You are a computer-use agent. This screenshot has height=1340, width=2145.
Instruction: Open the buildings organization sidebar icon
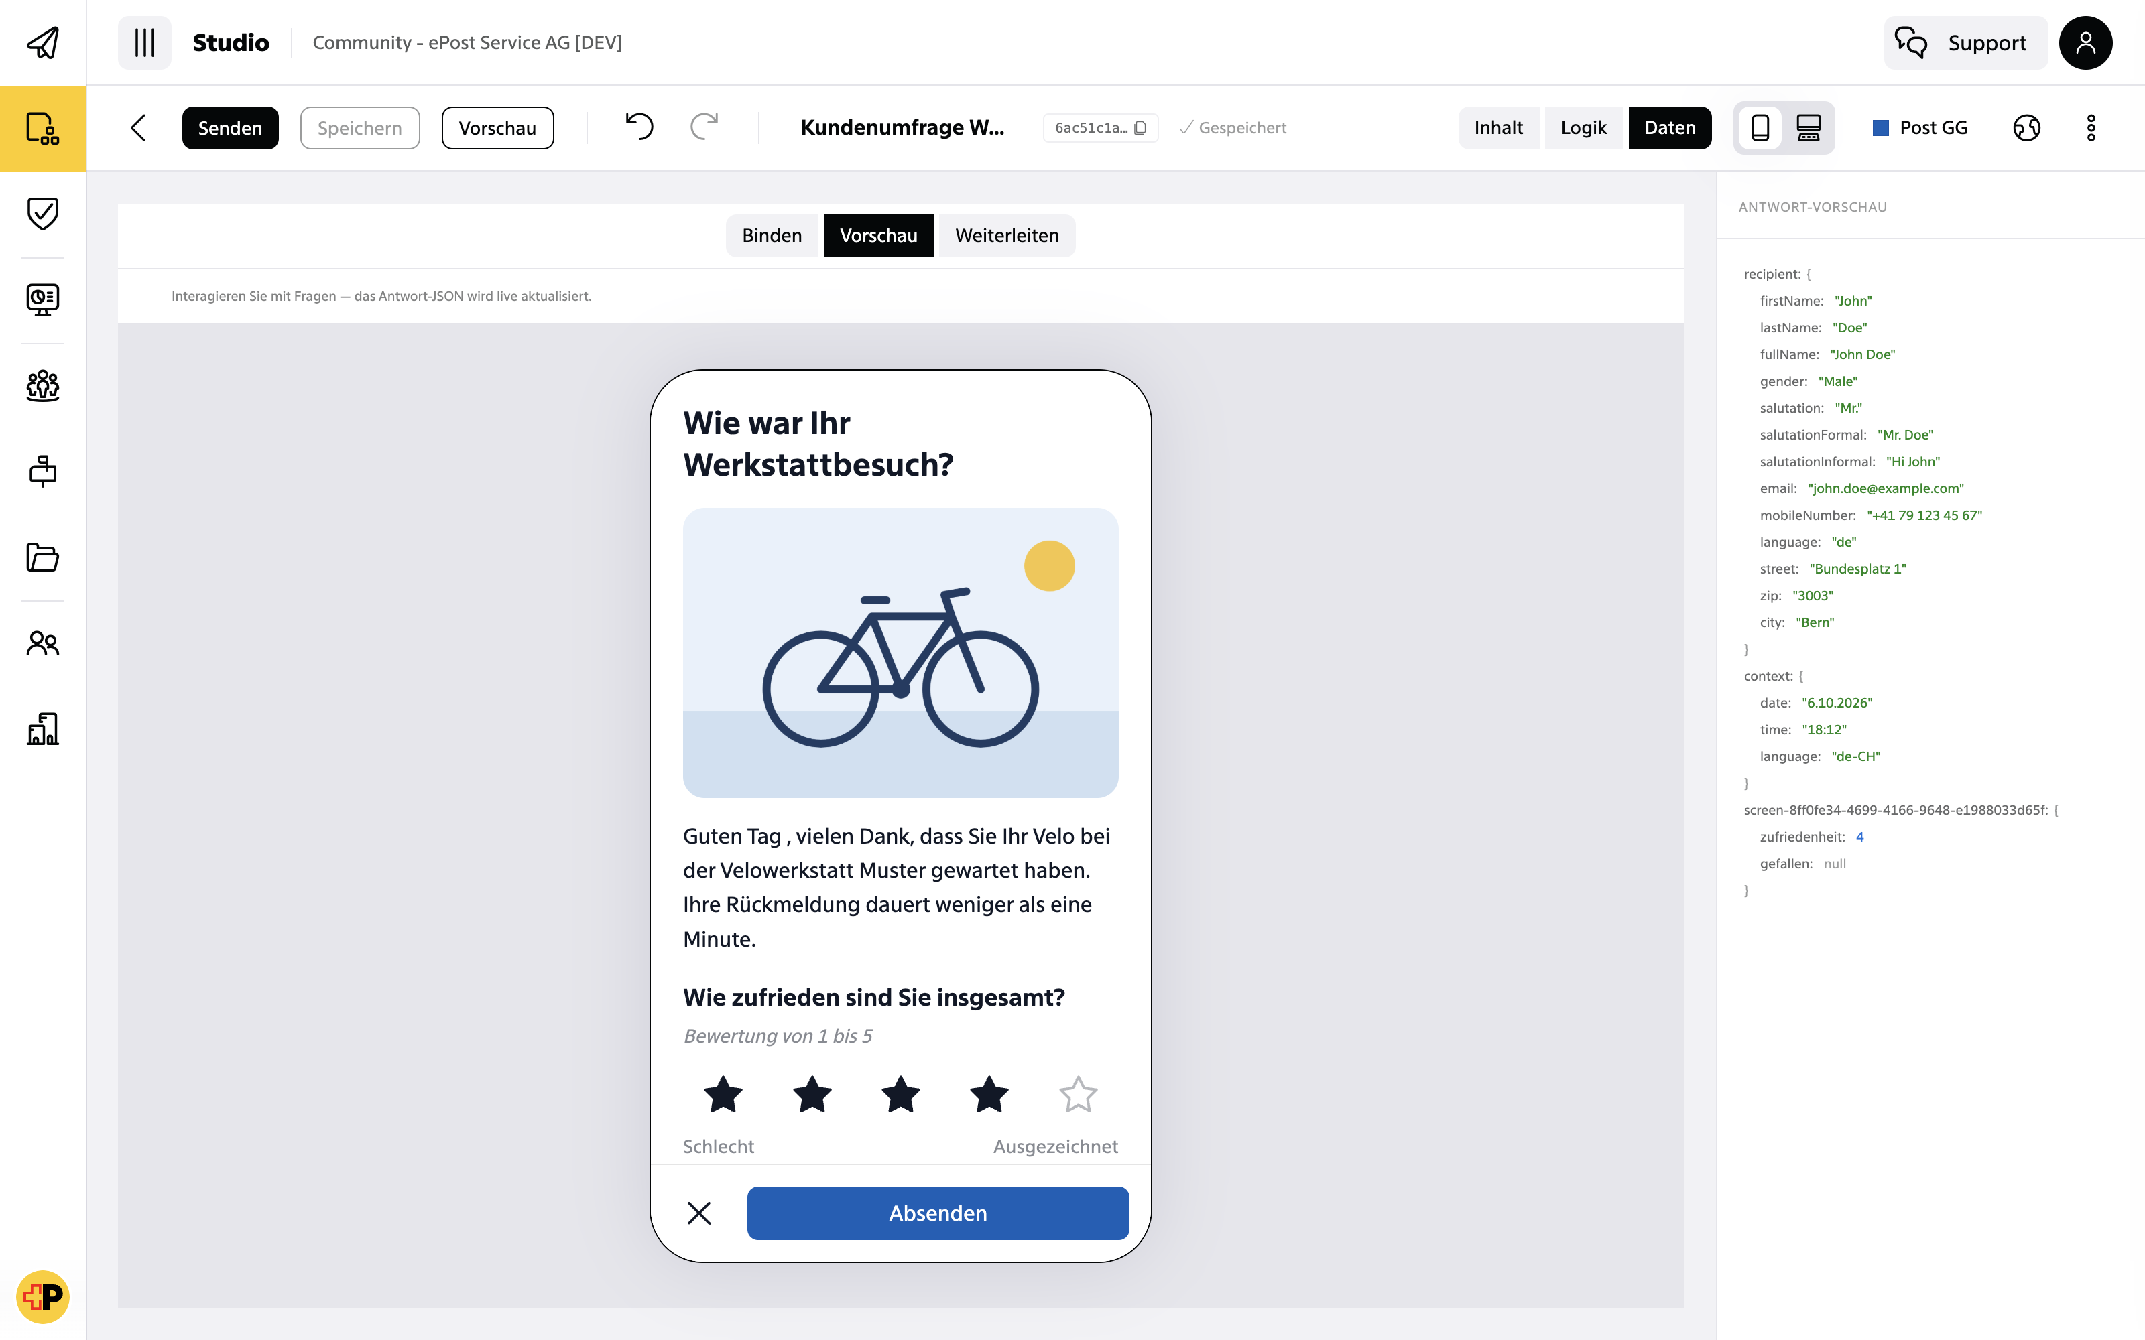(x=42, y=728)
